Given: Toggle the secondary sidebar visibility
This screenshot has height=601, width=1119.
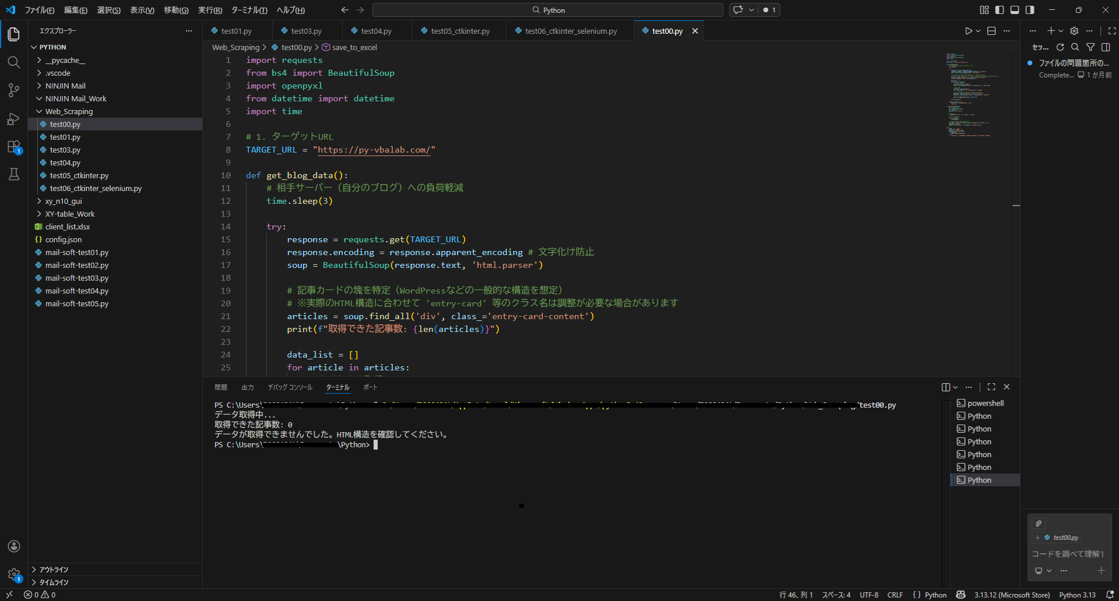Looking at the screenshot, I should click(1030, 10).
